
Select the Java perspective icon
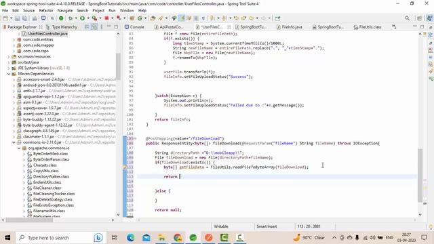[429, 18]
